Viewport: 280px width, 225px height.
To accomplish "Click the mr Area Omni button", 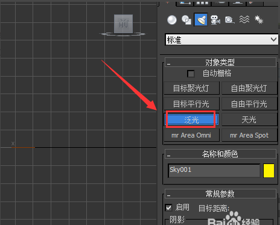I will [x=191, y=135].
